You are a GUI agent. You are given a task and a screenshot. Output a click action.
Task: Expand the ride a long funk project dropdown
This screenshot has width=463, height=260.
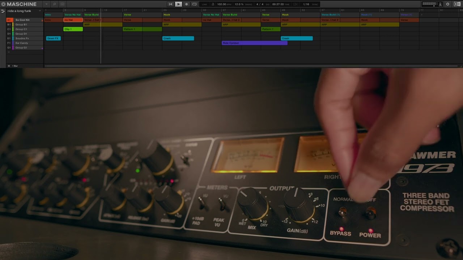coord(40,11)
